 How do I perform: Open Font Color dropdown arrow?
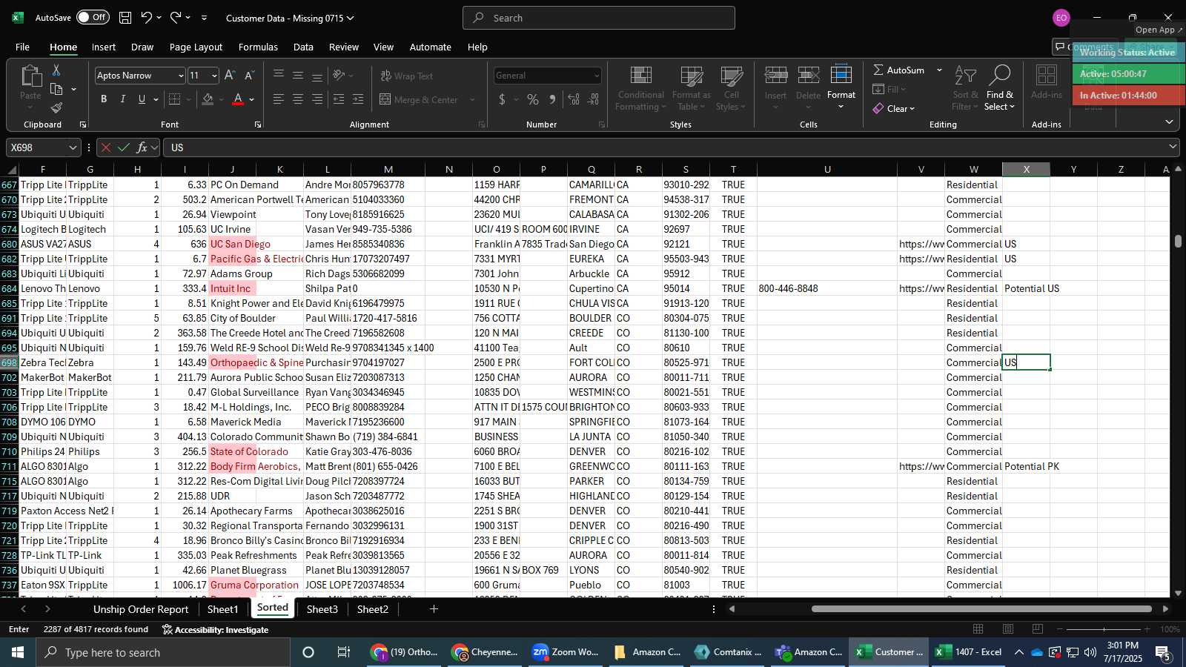pos(252,99)
